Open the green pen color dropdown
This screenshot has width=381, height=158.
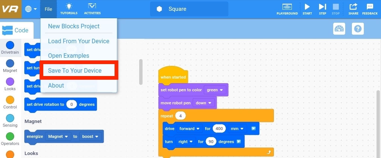(215, 90)
